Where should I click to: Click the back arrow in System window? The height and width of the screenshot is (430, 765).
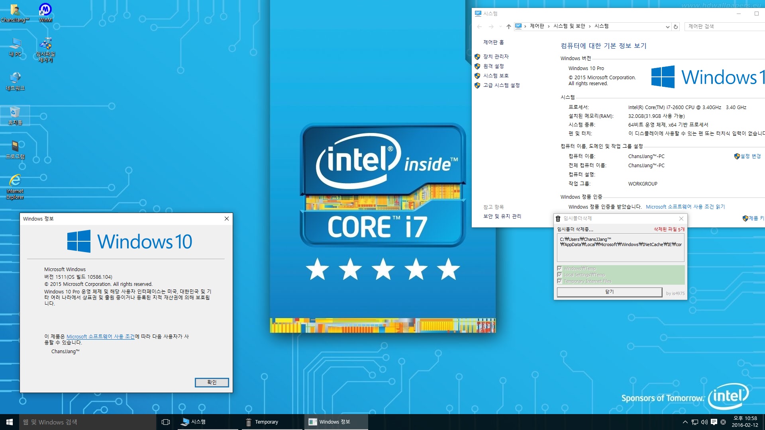pos(479,27)
